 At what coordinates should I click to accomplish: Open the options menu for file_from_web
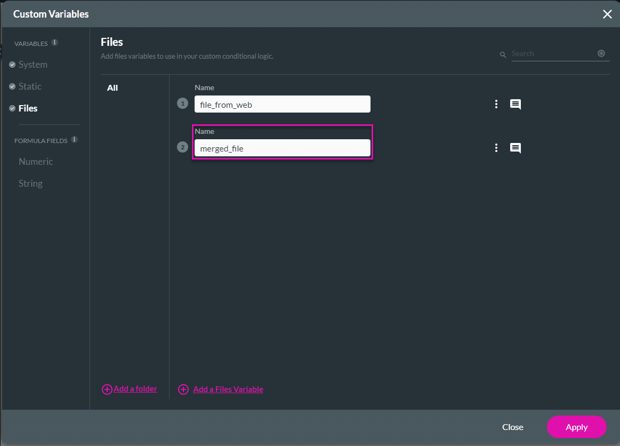point(496,105)
